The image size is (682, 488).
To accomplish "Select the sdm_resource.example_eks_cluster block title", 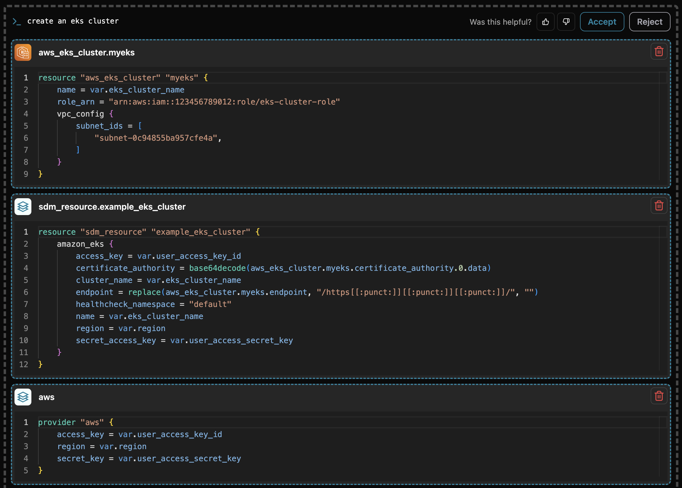I will click(112, 207).
